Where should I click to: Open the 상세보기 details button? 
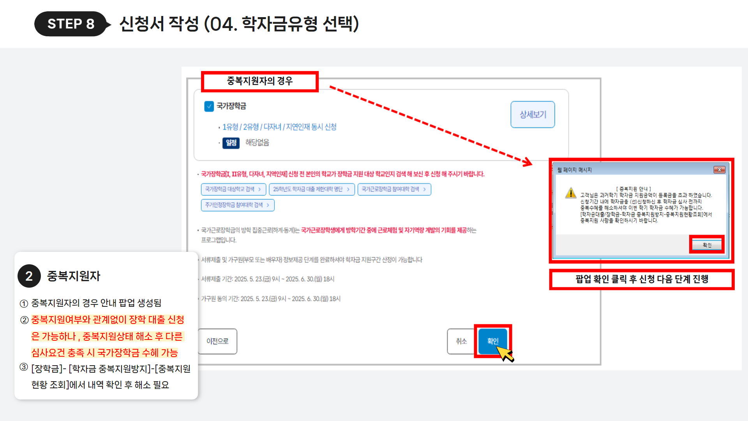pyautogui.click(x=533, y=115)
